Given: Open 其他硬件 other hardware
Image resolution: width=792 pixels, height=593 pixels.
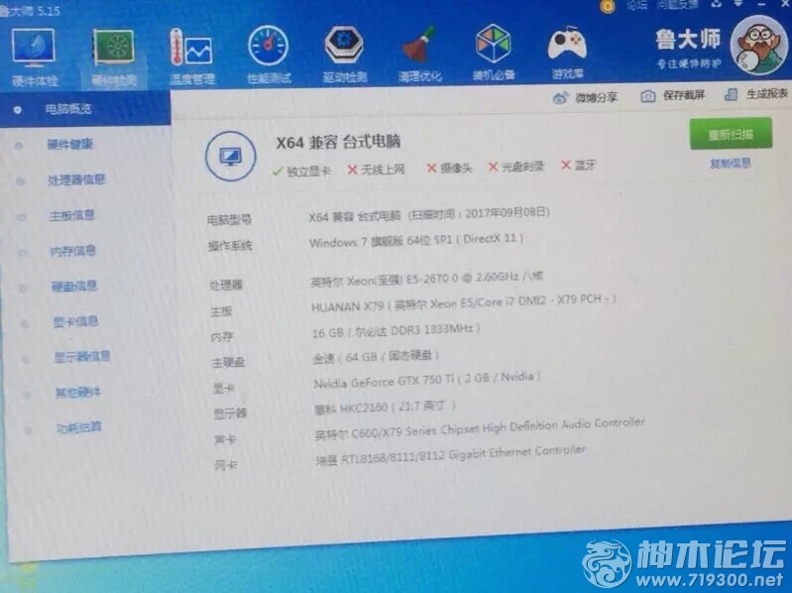Looking at the screenshot, I should 78,393.
